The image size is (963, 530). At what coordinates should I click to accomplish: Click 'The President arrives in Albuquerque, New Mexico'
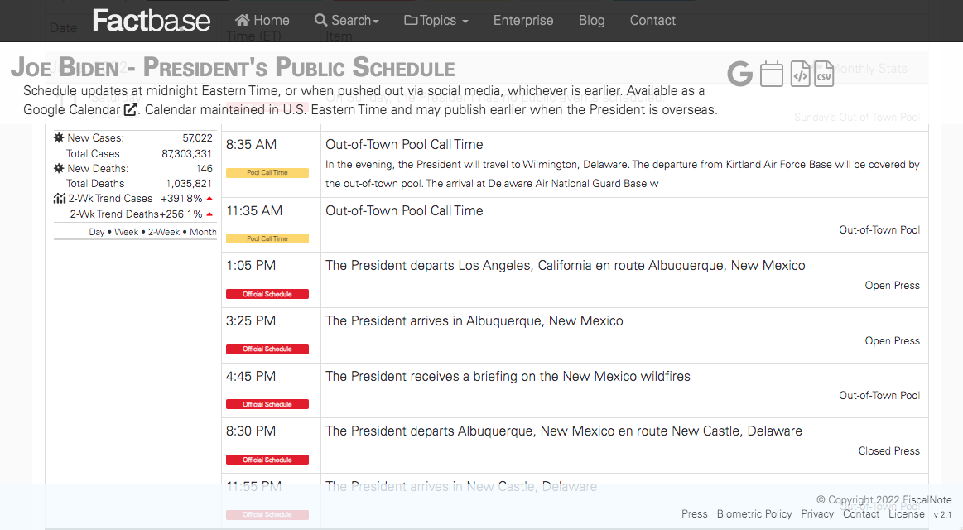[474, 320]
